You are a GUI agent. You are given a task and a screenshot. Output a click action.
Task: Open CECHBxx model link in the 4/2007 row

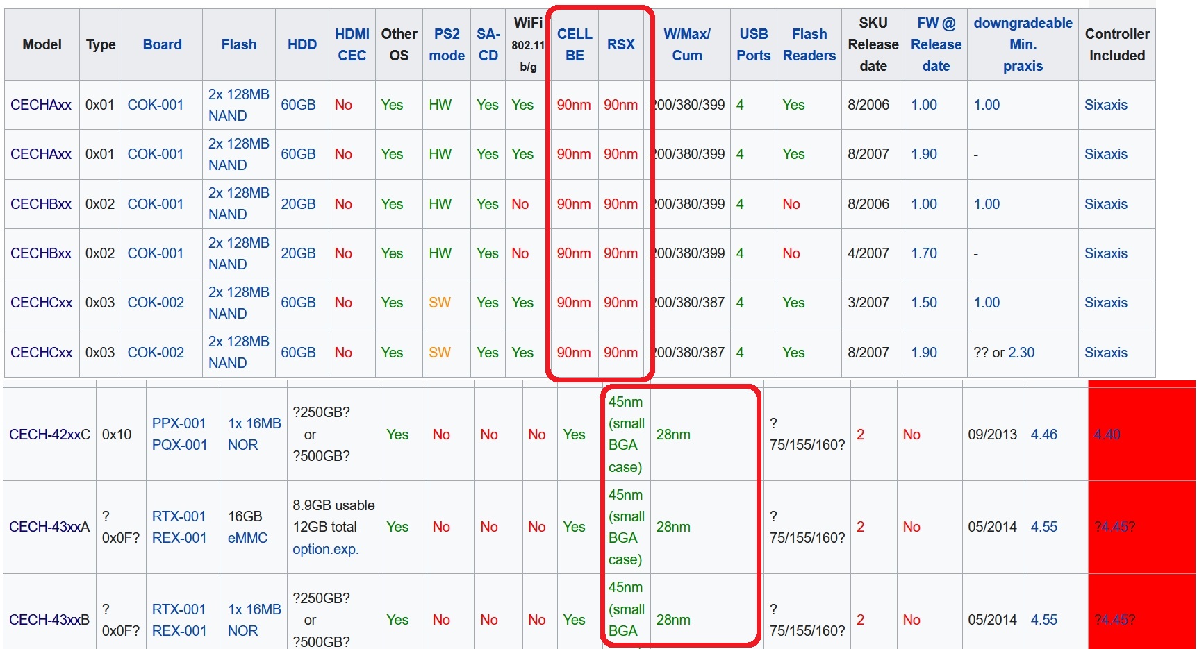click(x=41, y=253)
